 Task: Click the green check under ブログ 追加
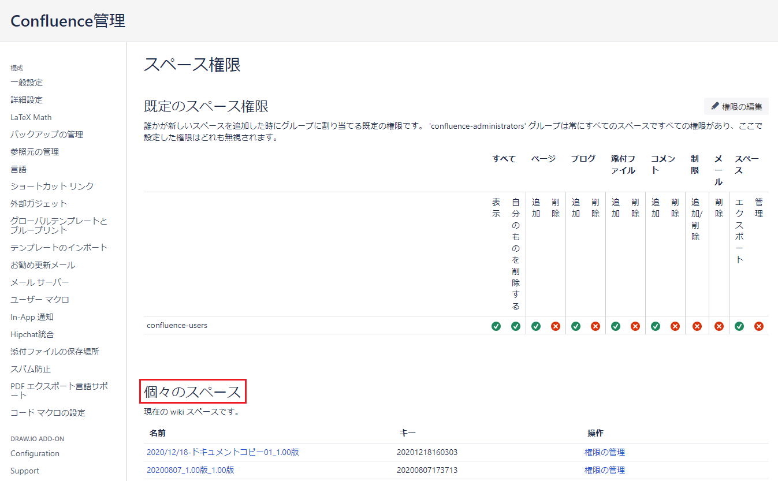(x=576, y=326)
